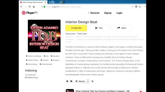Viewport: 165px width, 92px height.
Task: Open the Designer tag
Action: pos(45,60)
